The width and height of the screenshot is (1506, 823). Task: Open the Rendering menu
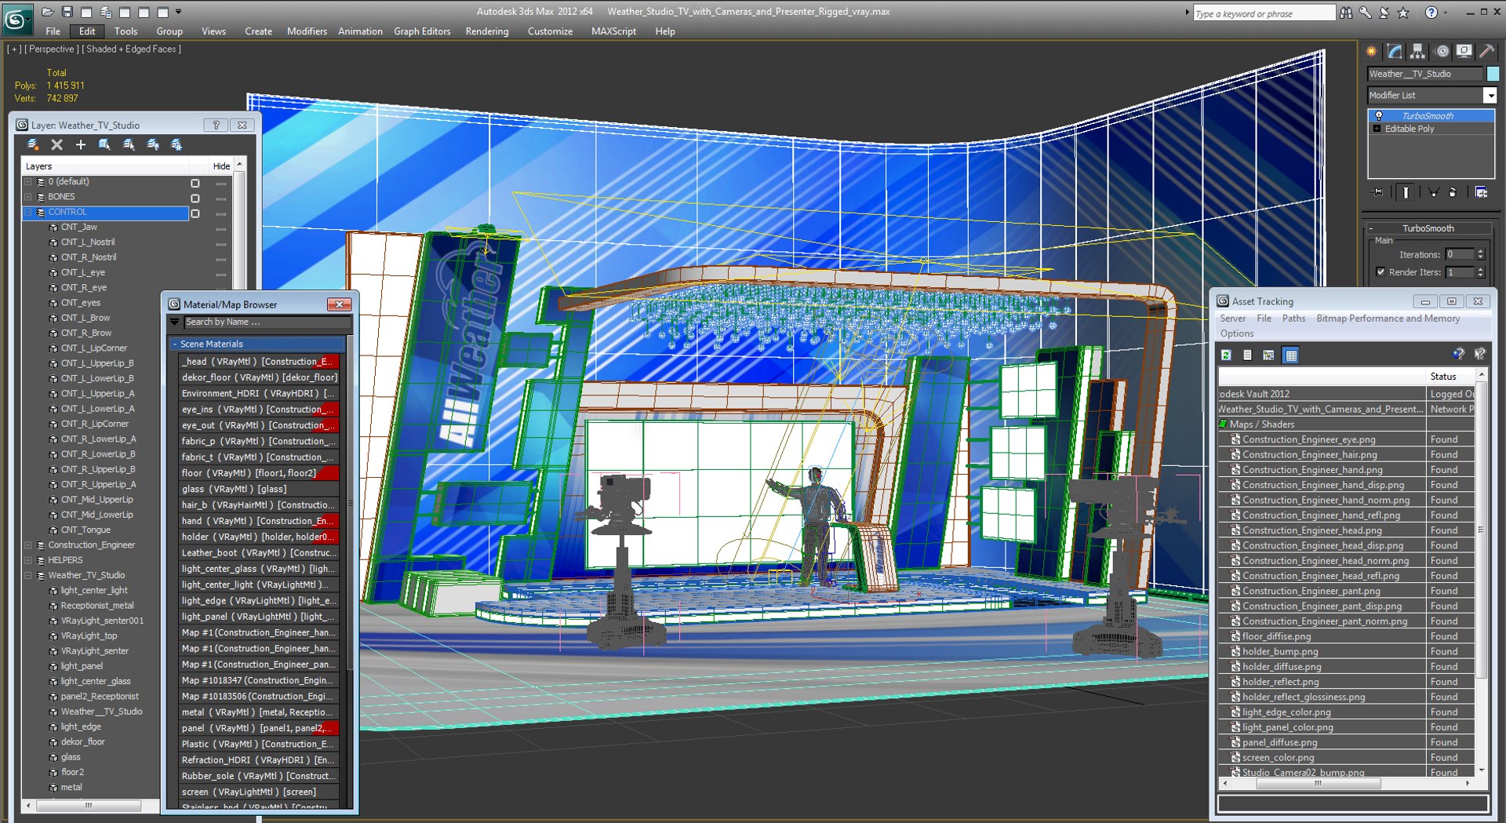pos(487,31)
